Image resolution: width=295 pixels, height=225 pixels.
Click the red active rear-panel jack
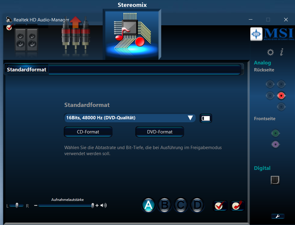(x=281, y=95)
